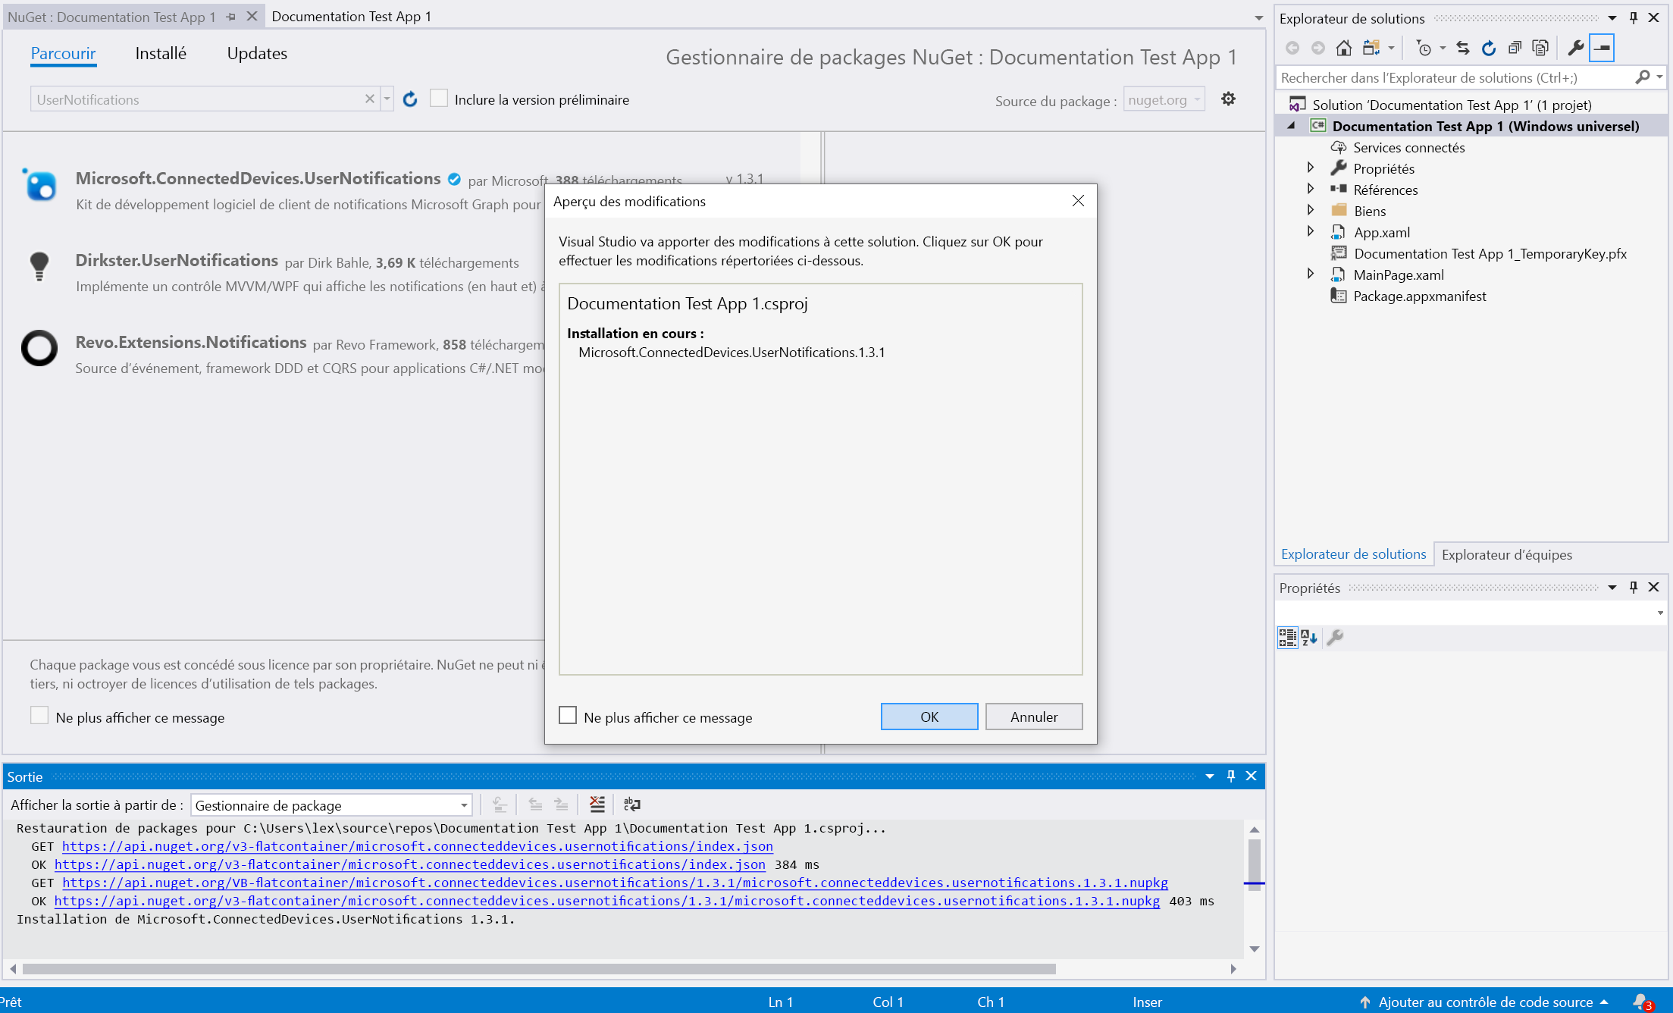
Task: Check 'Ne plus afficher ce message' at bottom of NuGet
Action: (39, 717)
